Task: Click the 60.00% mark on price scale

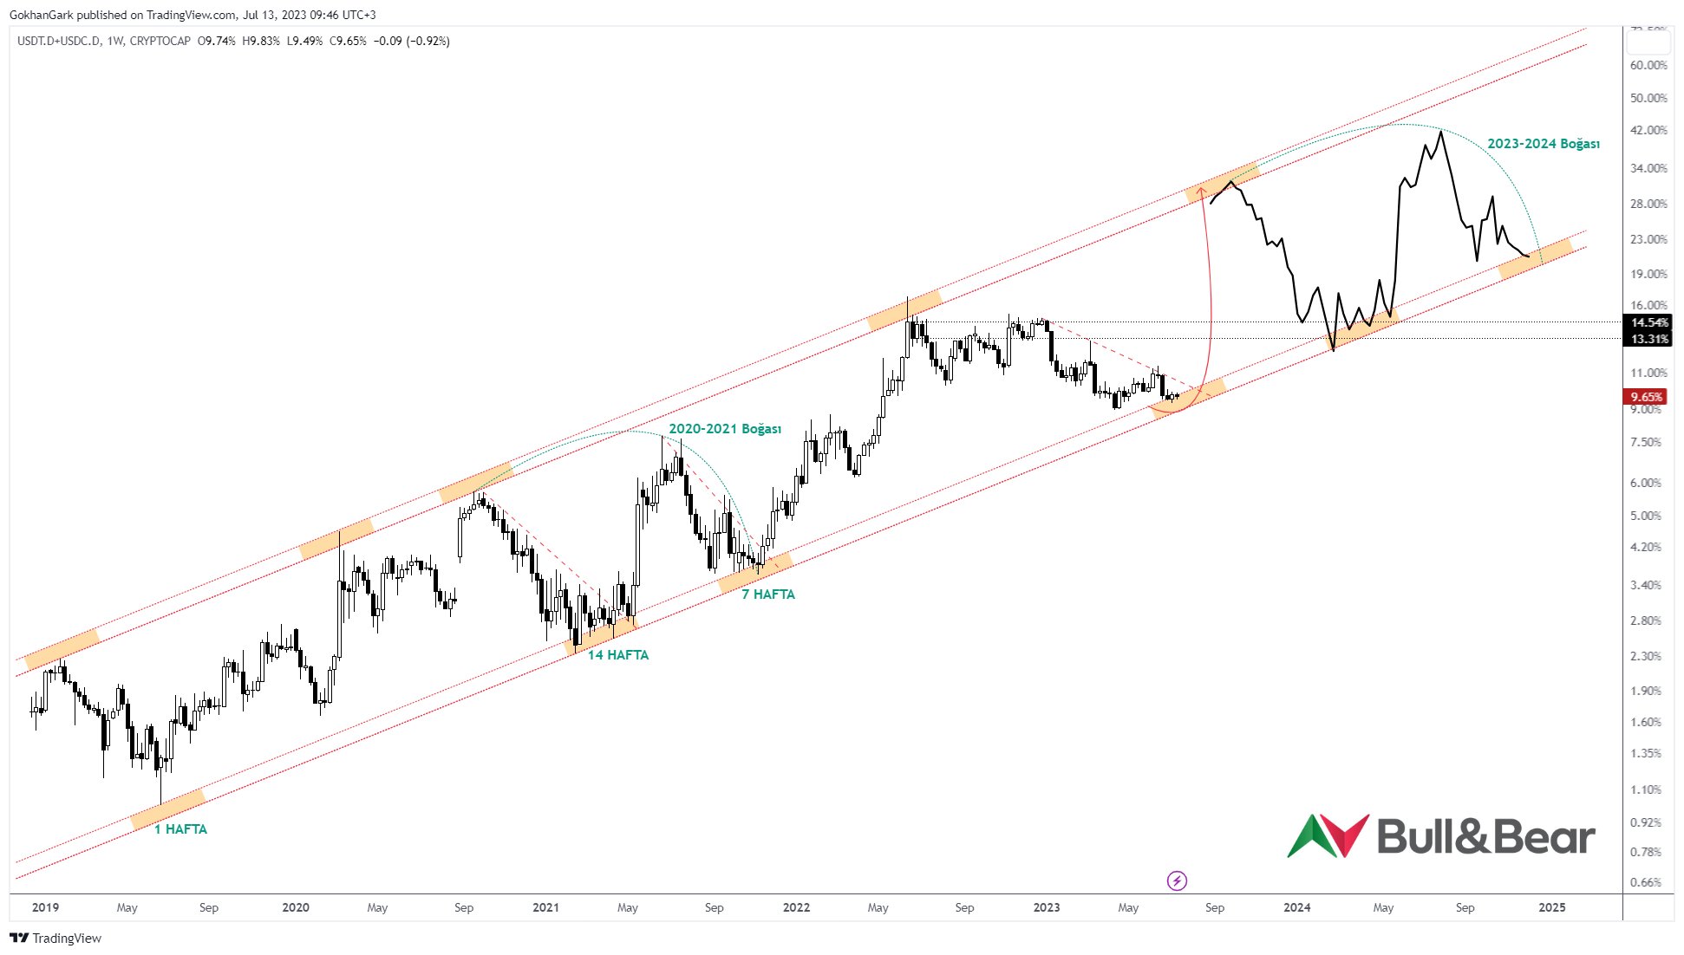Action: [x=1648, y=65]
